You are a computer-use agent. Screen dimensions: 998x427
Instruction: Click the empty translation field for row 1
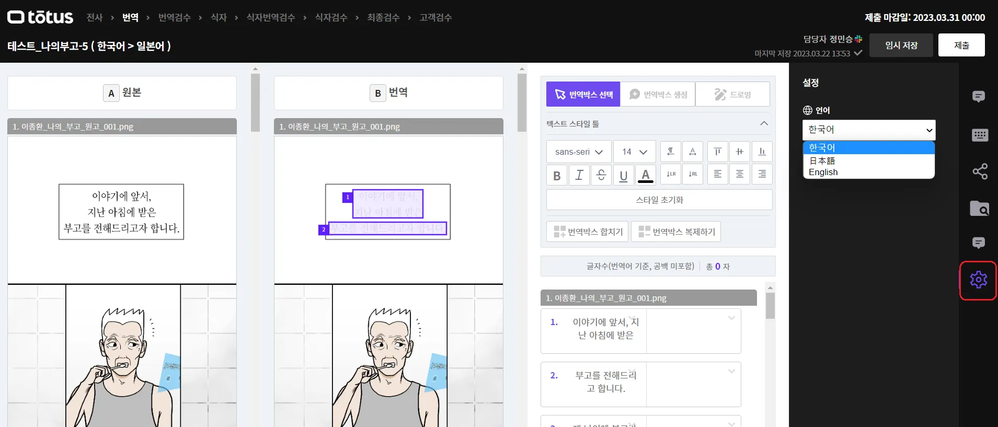(x=693, y=331)
